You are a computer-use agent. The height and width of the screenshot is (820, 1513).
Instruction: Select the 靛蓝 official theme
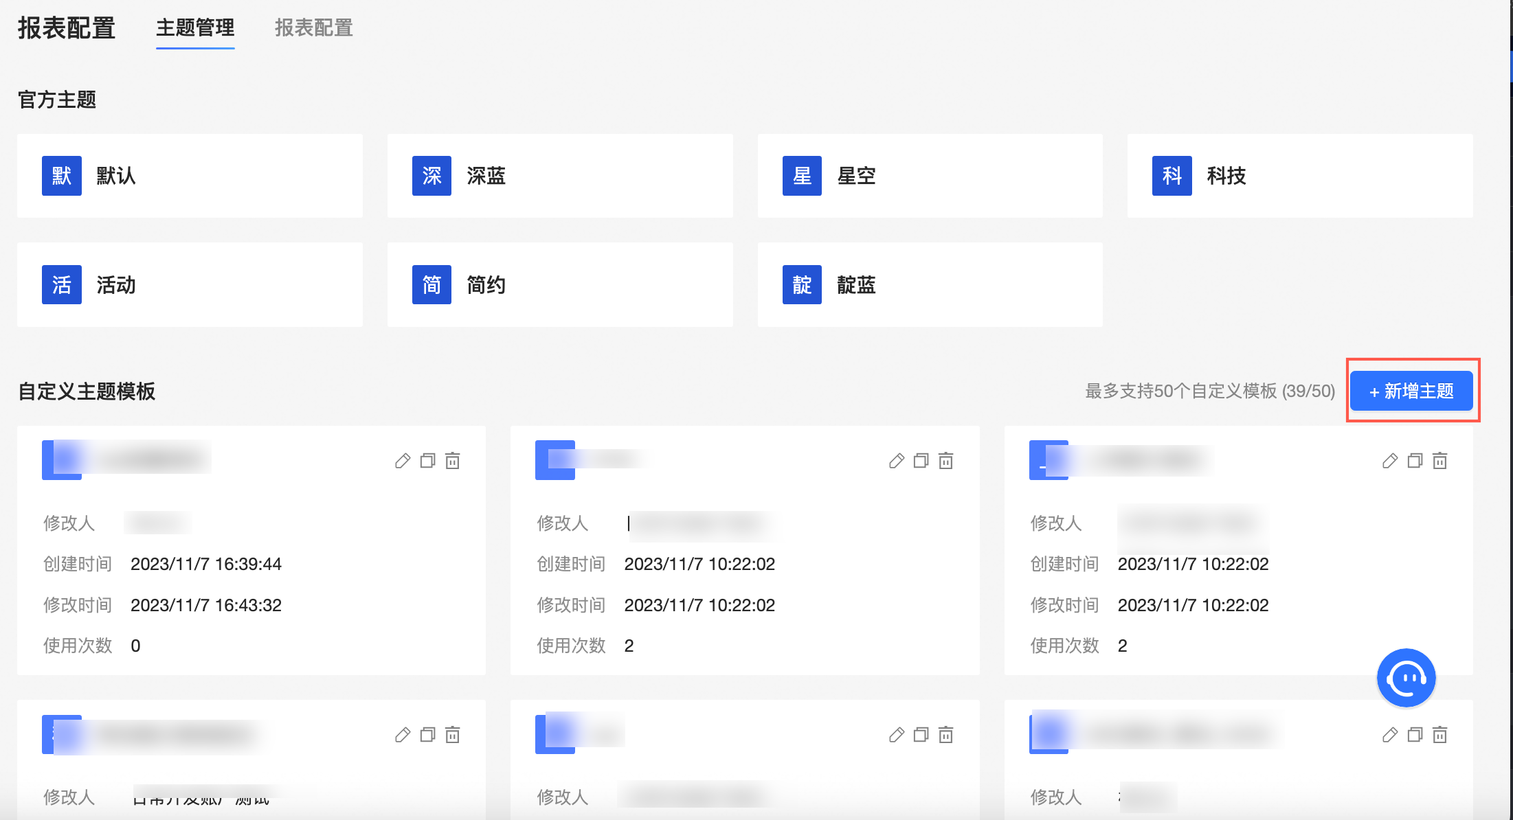coord(929,284)
